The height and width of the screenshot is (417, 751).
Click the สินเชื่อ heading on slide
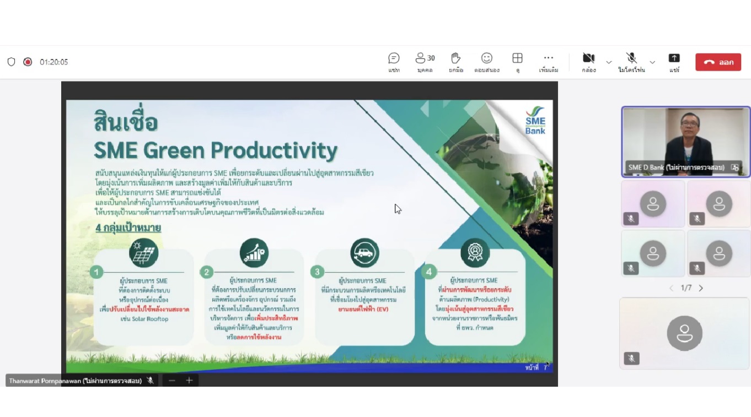pyautogui.click(x=126, y=121)
